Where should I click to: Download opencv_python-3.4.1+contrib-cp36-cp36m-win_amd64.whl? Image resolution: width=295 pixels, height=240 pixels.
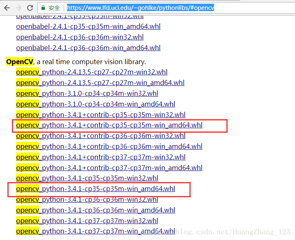(x=109, y=146)
